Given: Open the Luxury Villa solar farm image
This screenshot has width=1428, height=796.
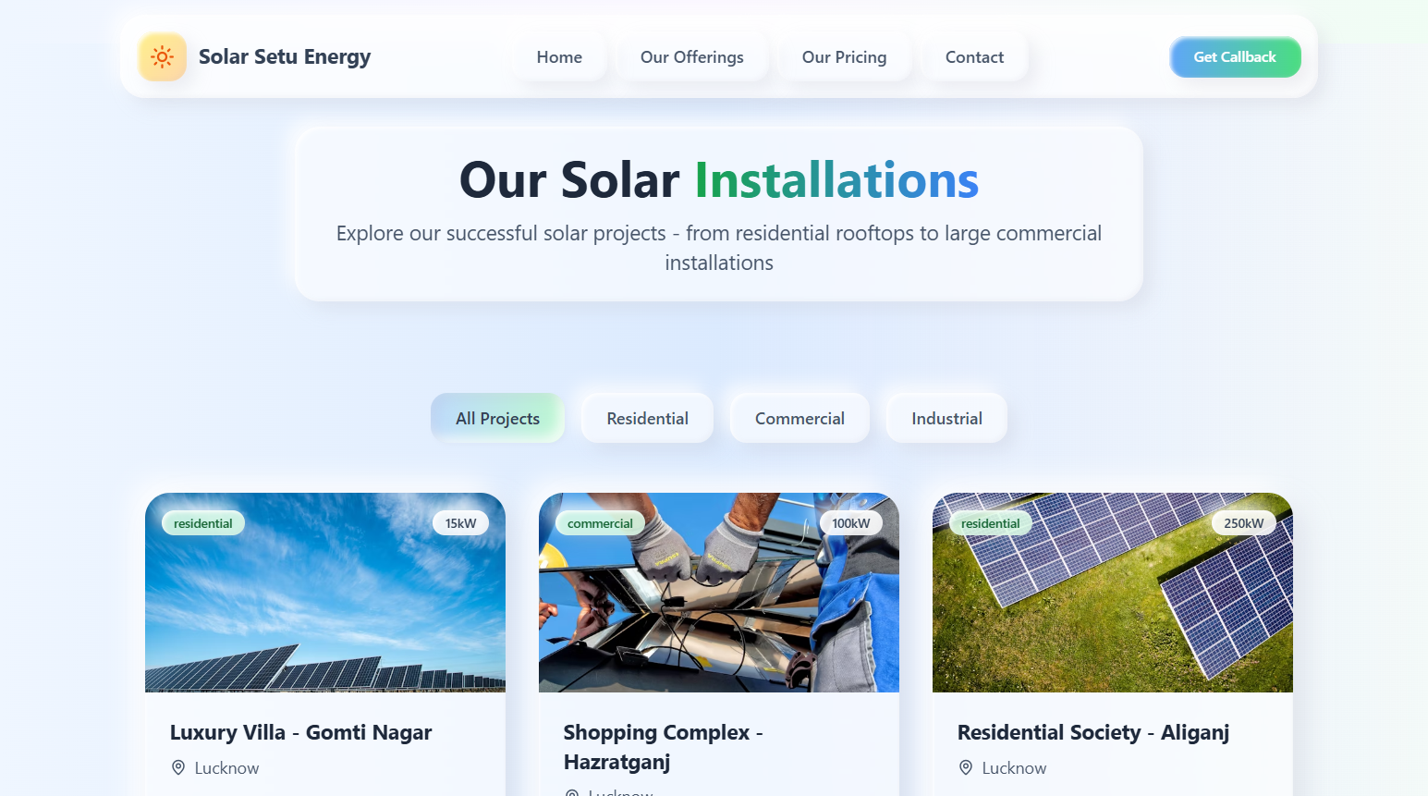Looking at the screenshot, I should pyautogui.click(x=325, y=593).
